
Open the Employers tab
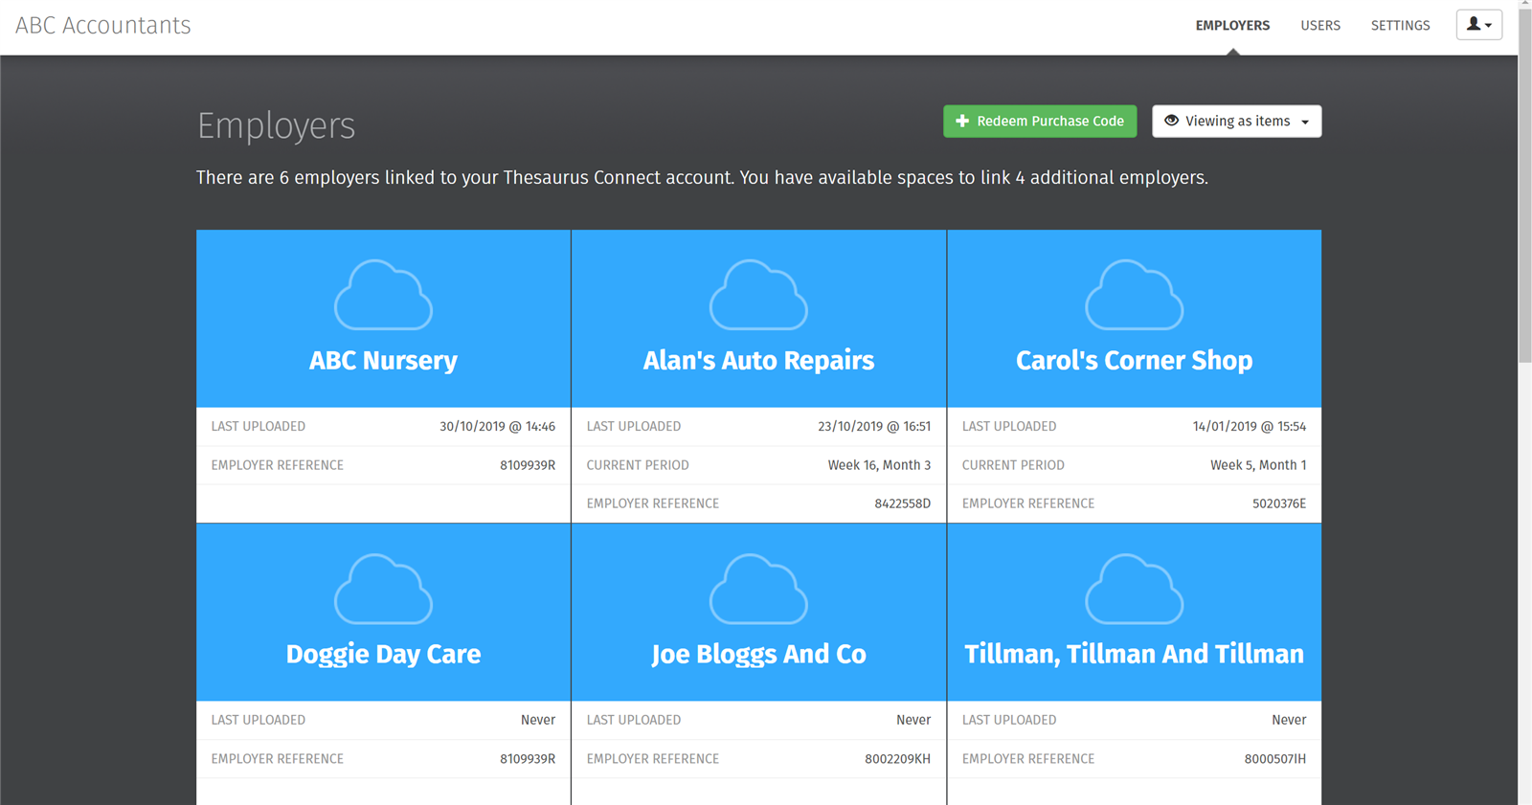1232,26
